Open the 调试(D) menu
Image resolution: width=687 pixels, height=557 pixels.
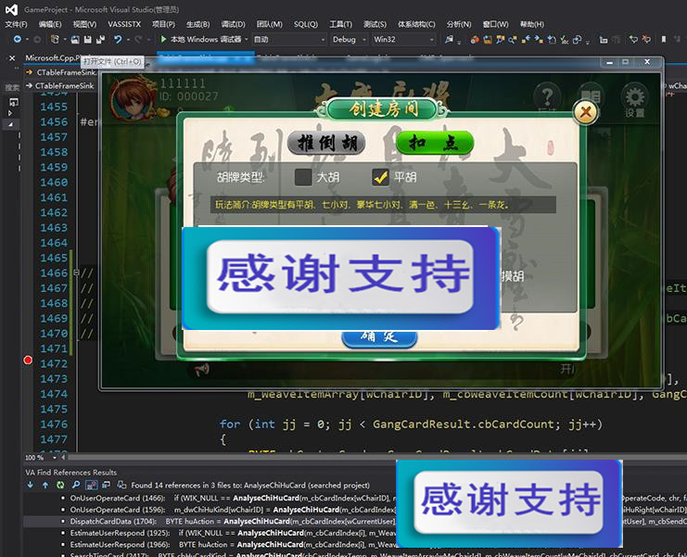point(233,24)
